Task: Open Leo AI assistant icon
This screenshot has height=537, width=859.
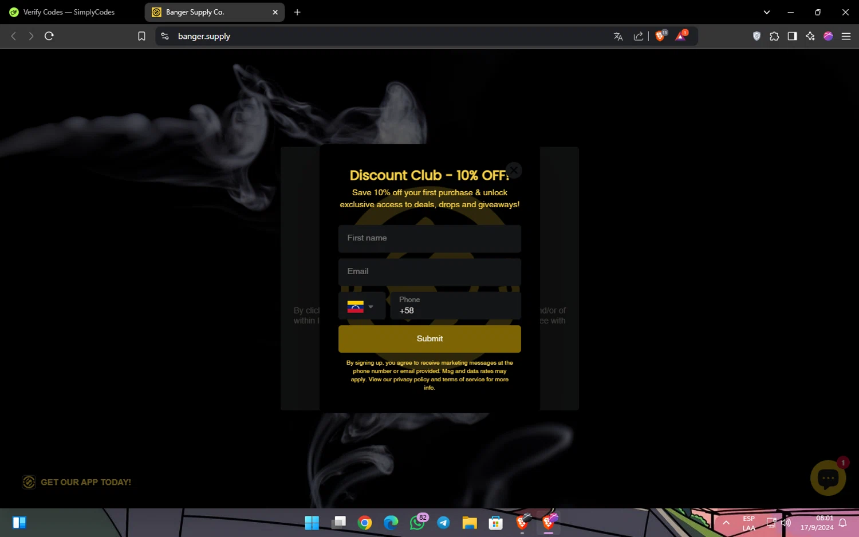Action: tap(810, 36)
